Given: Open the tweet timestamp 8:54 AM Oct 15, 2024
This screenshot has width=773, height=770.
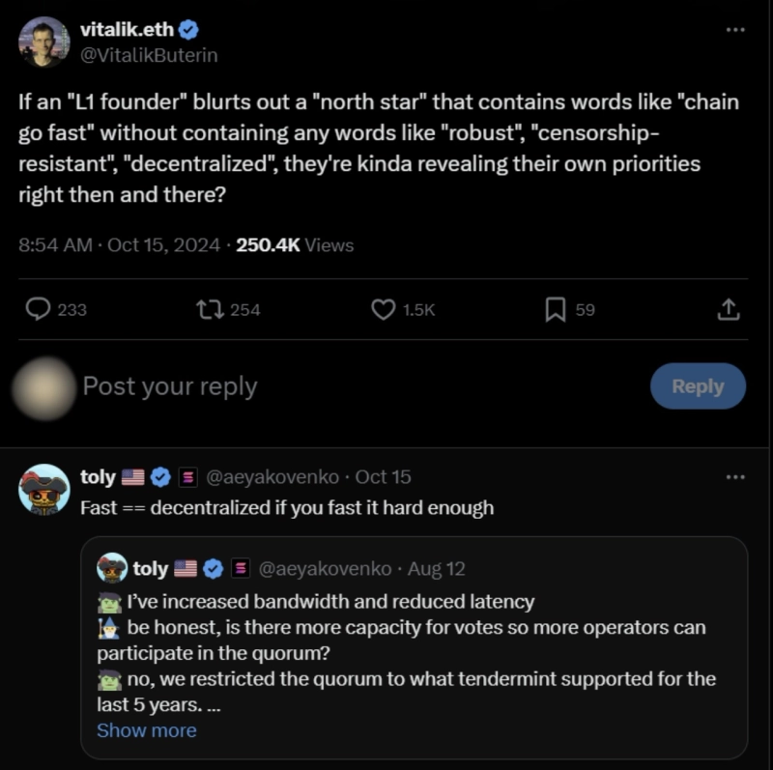Looking at the screenshot, I should pyautogui.click(x=119, y=245).
